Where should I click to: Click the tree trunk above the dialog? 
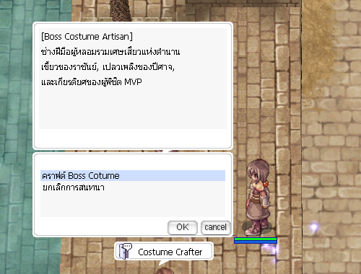coord(120,10)
